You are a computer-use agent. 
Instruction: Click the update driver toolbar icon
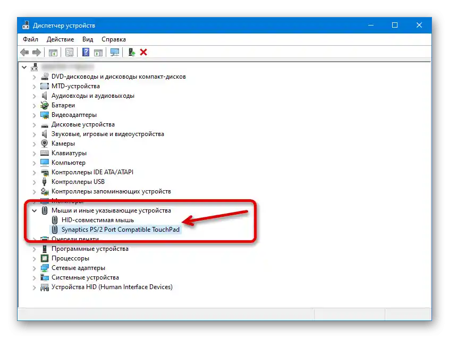(131, 52)
